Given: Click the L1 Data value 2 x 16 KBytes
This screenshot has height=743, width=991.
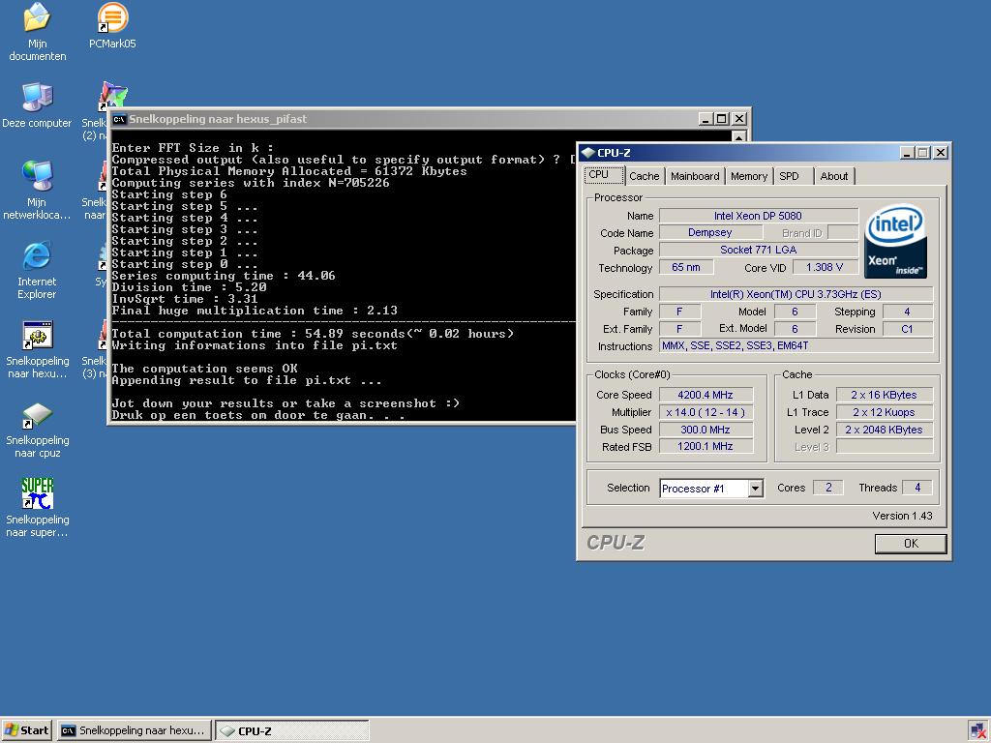Looking at the screenshot, I should pyautogui.click(x=885, y=395).
